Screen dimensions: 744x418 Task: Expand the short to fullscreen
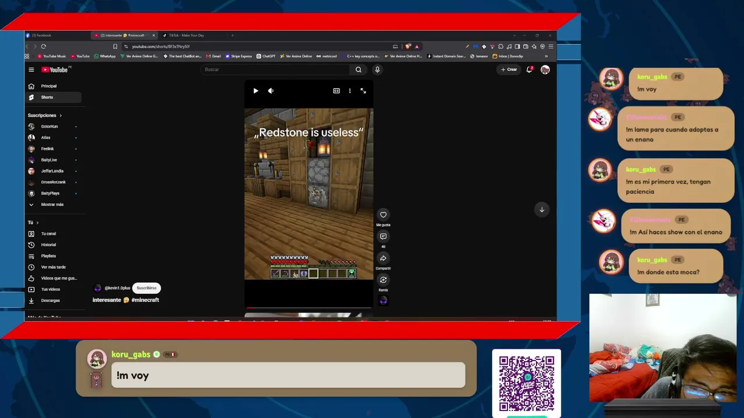363,91
